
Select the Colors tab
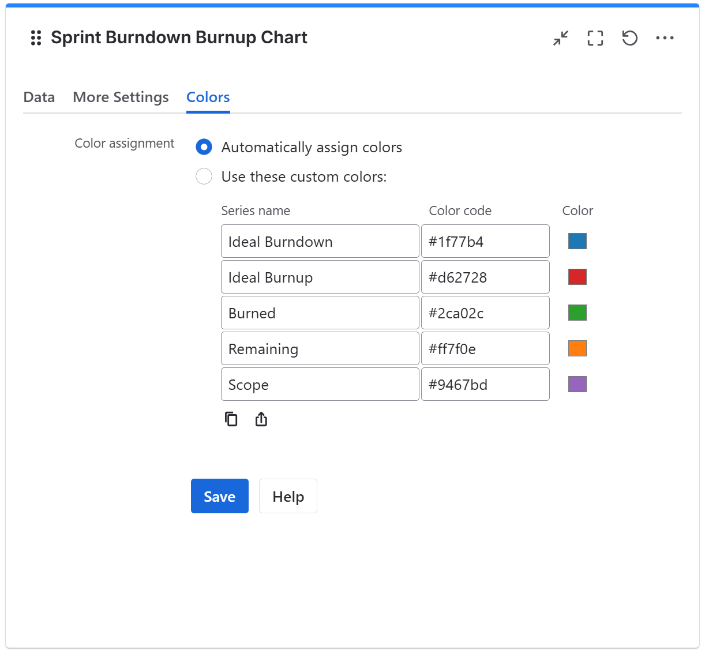(x=208, y=97)
